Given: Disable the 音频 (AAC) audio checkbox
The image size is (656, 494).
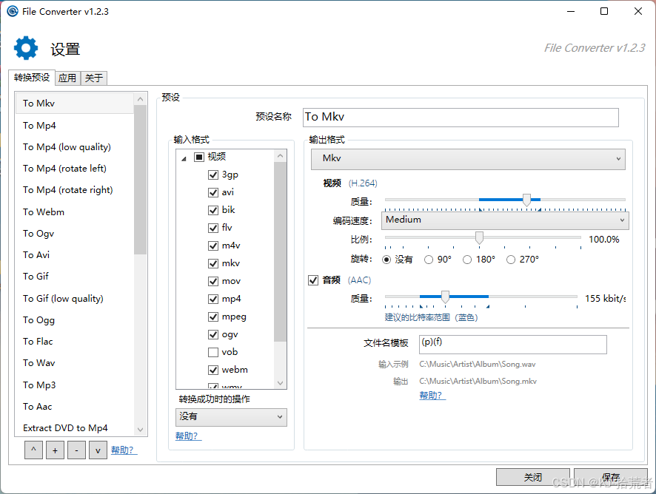Looking at the screenshot, I should 313,280.
